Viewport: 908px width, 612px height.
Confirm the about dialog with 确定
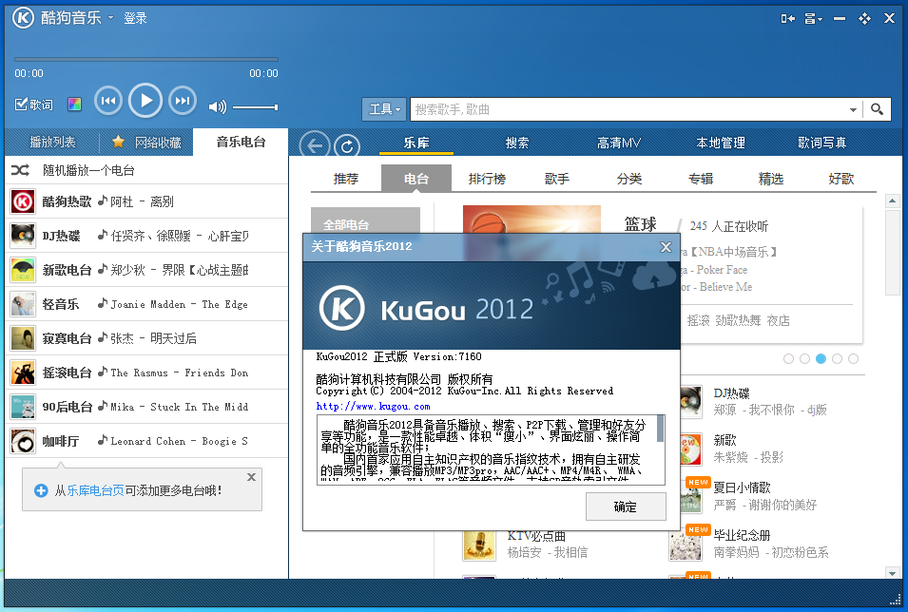(x=626, y=507)
